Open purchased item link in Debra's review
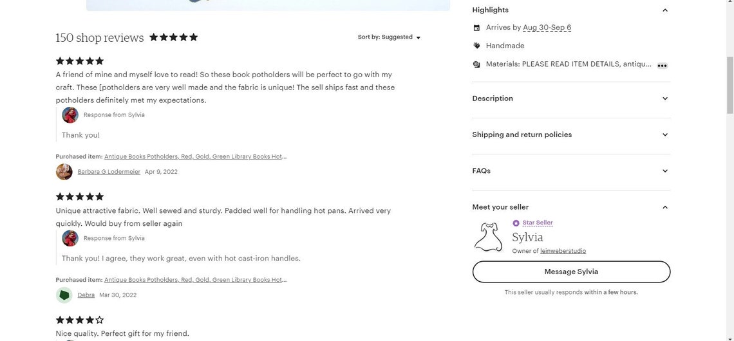Viewport: 734px width, 341px height. point(195,280)
